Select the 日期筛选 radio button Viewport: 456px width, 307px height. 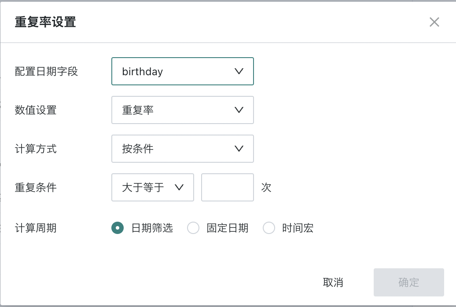[x=118, y=228]
